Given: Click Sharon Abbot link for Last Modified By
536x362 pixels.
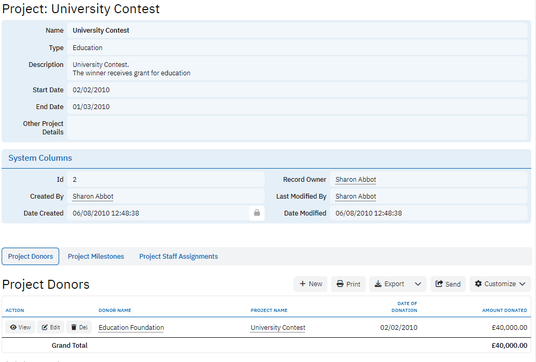Looking at the screenshot, I should [356, 197].
